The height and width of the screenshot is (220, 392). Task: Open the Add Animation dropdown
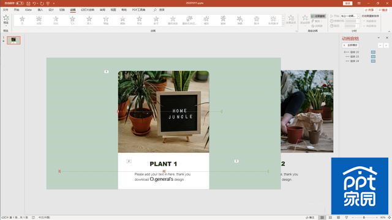(x=305, y=20)
